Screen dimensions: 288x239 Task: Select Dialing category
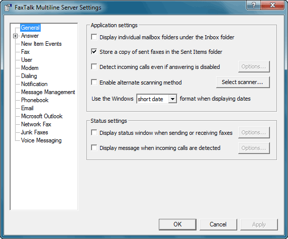pyautogui.click(x=29, y=76)
